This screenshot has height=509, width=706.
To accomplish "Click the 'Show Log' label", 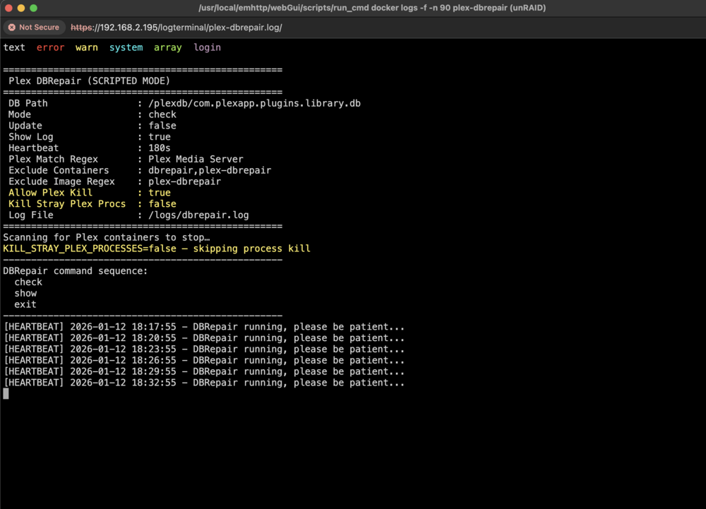I will (x=30, y=137).
